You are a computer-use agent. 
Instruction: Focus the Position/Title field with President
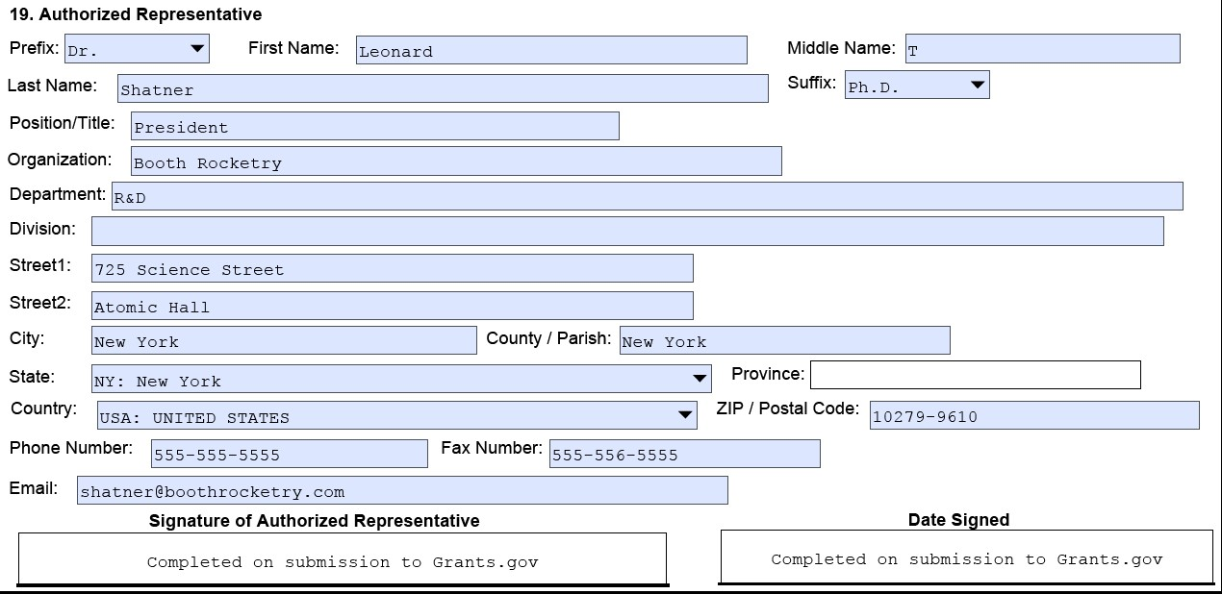[375, 126]
